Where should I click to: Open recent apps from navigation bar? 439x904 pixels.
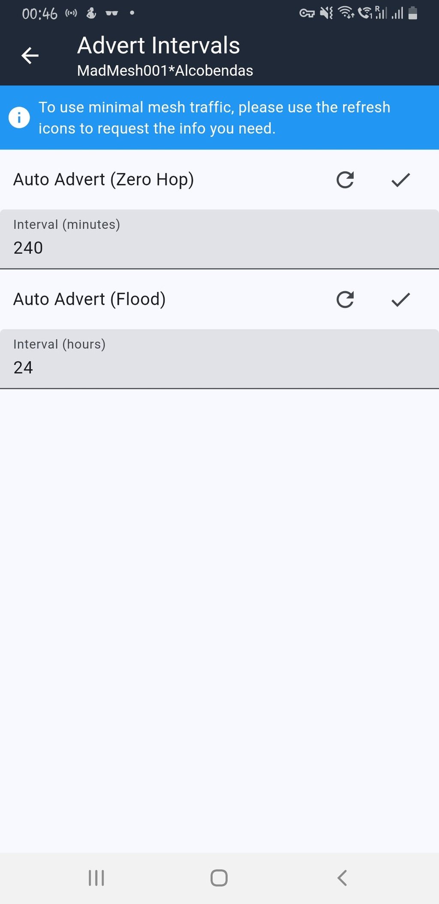pyautogui.click(x=96, y=878)
